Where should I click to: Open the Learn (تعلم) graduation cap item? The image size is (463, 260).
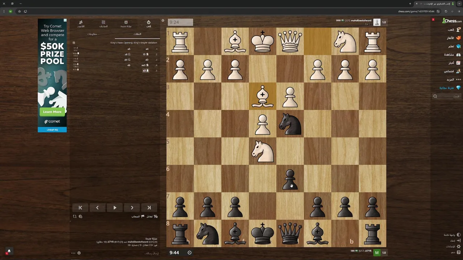click(x=458, y=46)
